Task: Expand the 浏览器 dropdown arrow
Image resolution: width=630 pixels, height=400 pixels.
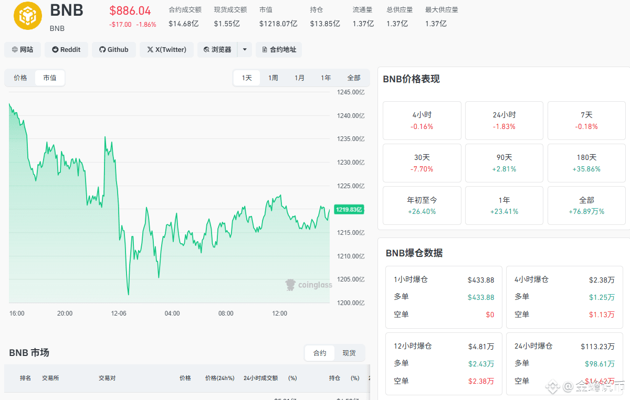Action: pyautogui.click(x=245, y=50)
